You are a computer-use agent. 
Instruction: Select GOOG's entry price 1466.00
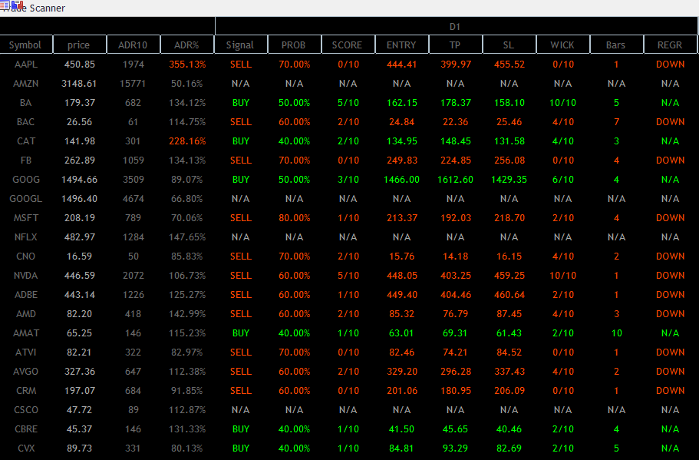(401, 180)
